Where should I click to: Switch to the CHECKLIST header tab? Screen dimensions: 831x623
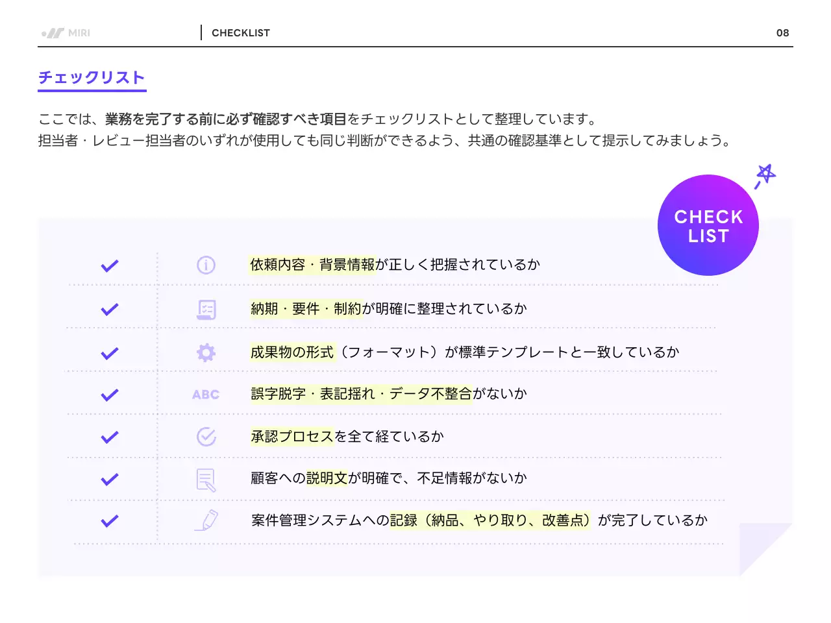241,32
